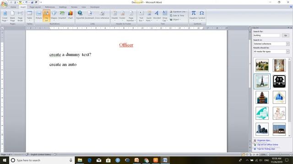Select the Eiffel Tower clip art thumbnail
The height and width of the screenshot is (164, 293).
point(262,82)
